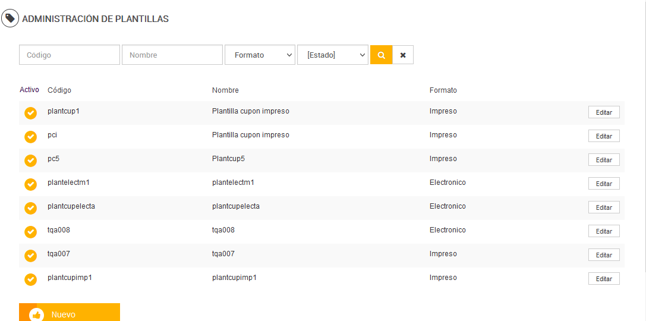Click the clear filters X button
Image resolution: width=646 pixels, height=321 pixels.
click(x=403, y=55)
